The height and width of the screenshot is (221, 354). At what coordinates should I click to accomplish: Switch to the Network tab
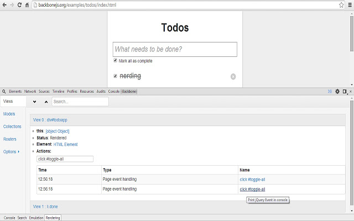(30, 91)
